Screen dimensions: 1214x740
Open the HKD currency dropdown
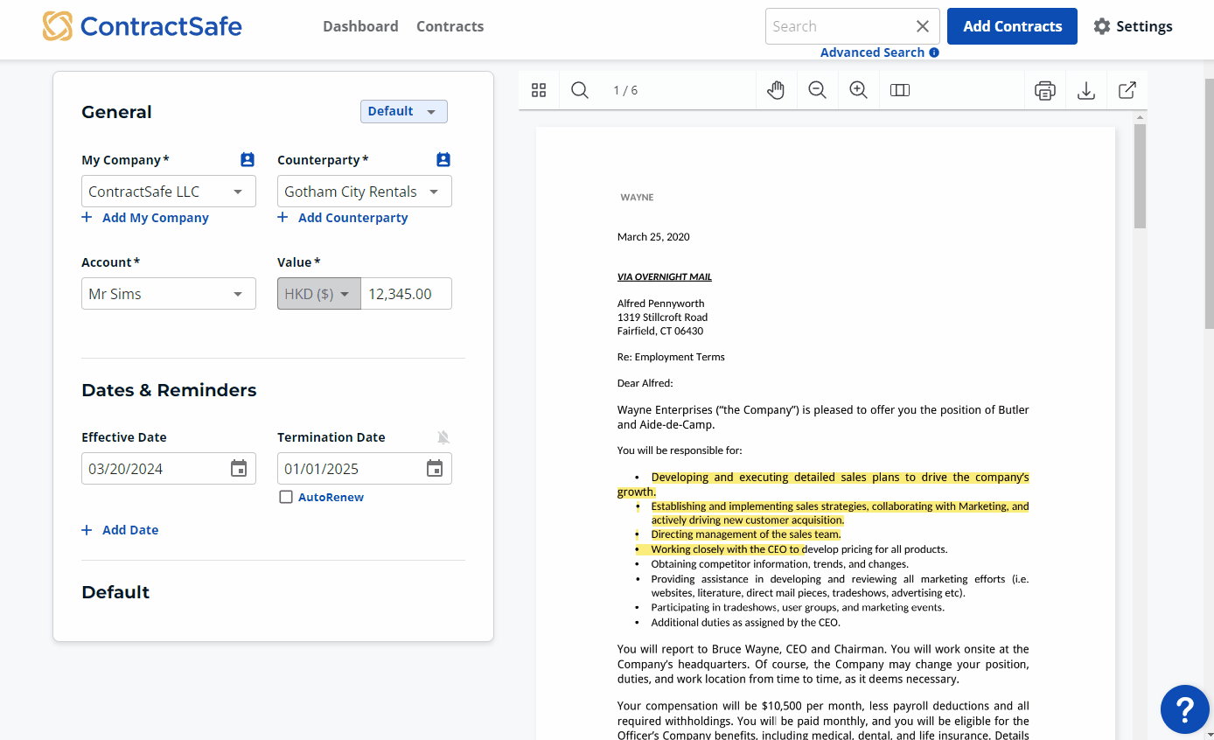coord(319,294)
